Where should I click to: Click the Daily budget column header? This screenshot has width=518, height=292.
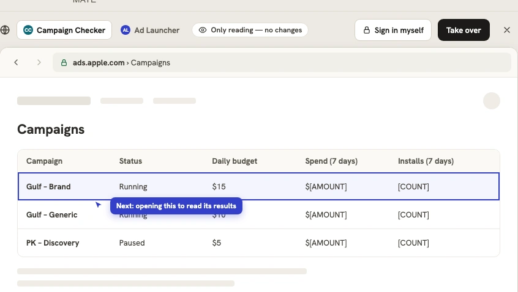[x=235, y=161]
